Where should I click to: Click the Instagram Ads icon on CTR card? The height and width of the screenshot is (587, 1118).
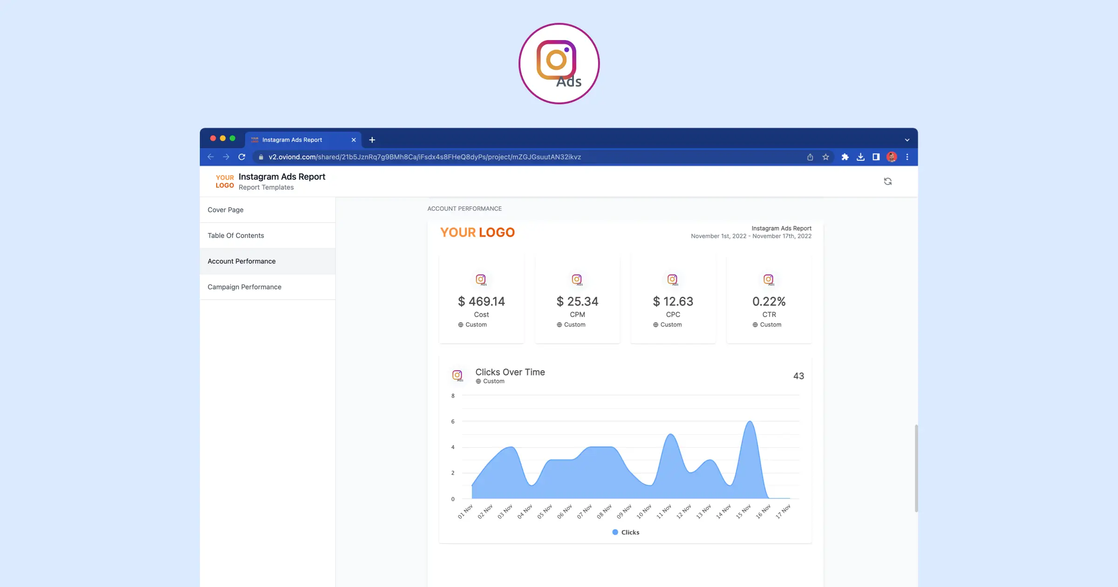pyautogui.click(x=769, y=280)
